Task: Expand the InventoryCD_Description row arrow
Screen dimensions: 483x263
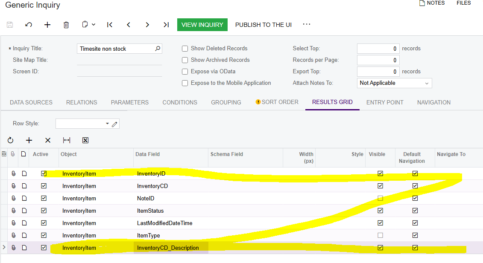Action: point(4,247)
